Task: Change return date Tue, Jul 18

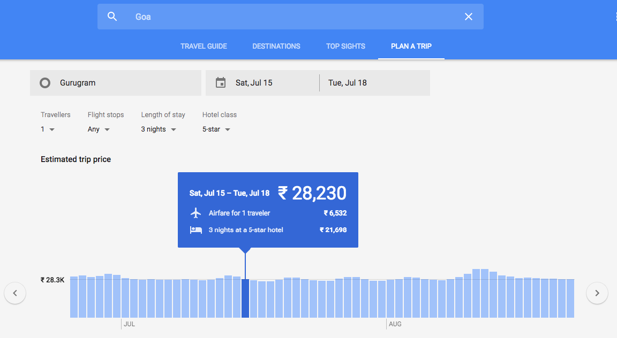Action: coord(375,83)
